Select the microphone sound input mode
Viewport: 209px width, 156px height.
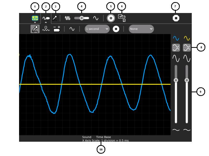[35, 29]
